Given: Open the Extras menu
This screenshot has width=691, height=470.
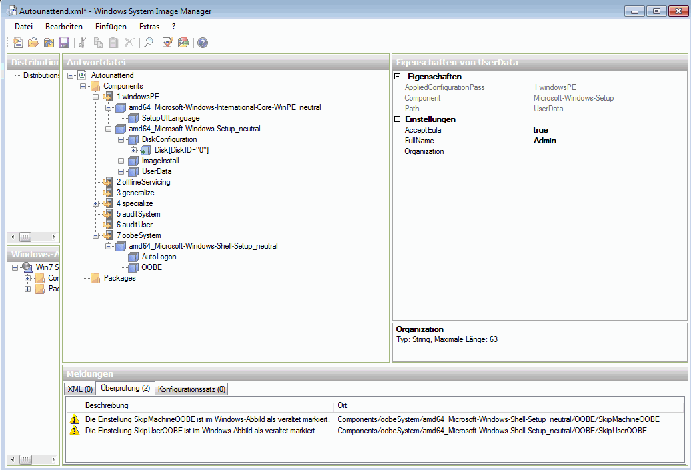Looking at the screenshot, I should point(149,27).
